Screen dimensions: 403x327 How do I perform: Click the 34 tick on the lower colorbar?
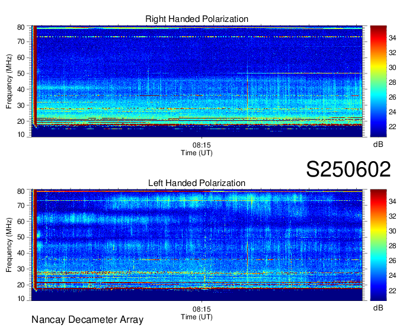point(392,201)
